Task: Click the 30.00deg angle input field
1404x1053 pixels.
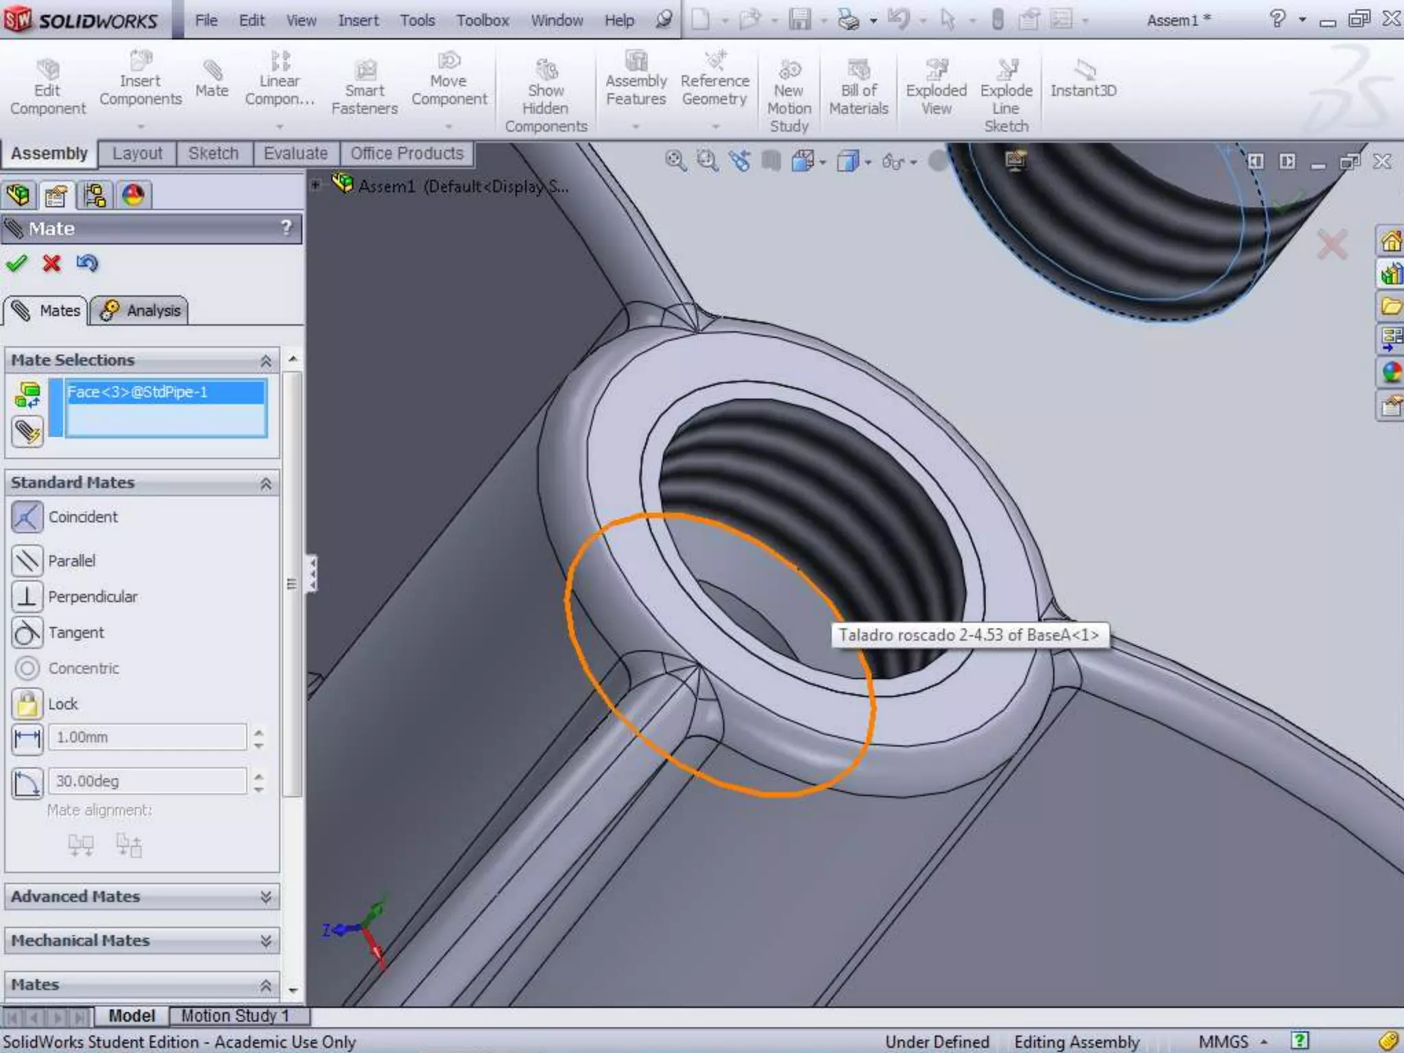Action: tap(147, 781)
